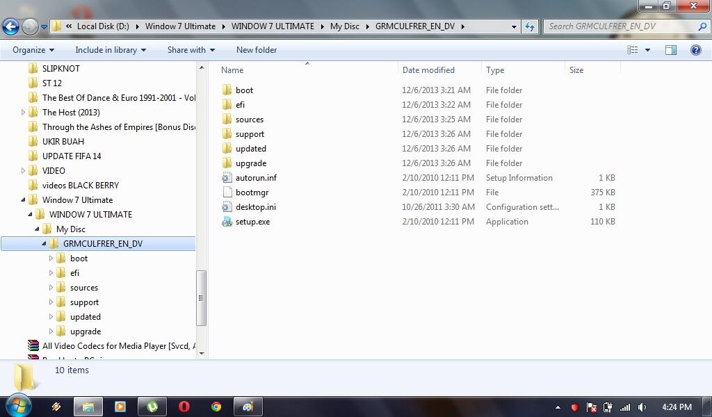Image resolution: width=712 pixels, height=417 pixels.
Task: Click the Refresh button beside address bar
Action: (529, 27)
